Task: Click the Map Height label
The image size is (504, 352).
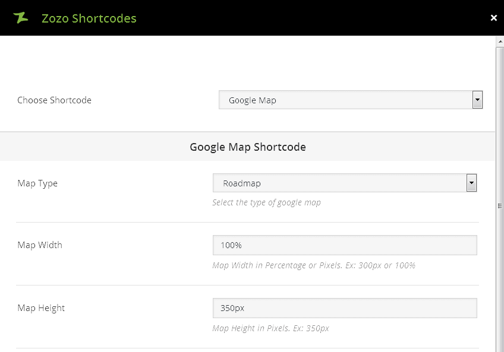Action: (41, 308)
